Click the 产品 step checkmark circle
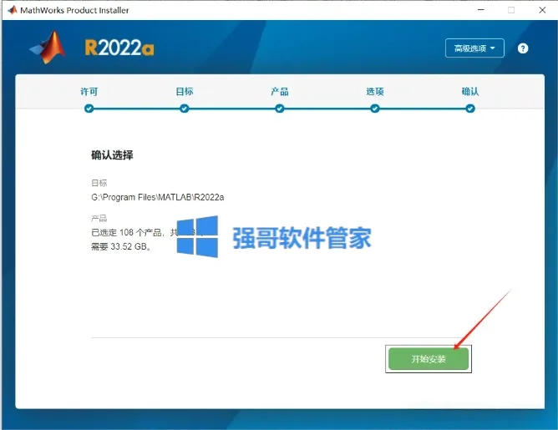This screenshot has width=558, height=430. pos(280,109)
